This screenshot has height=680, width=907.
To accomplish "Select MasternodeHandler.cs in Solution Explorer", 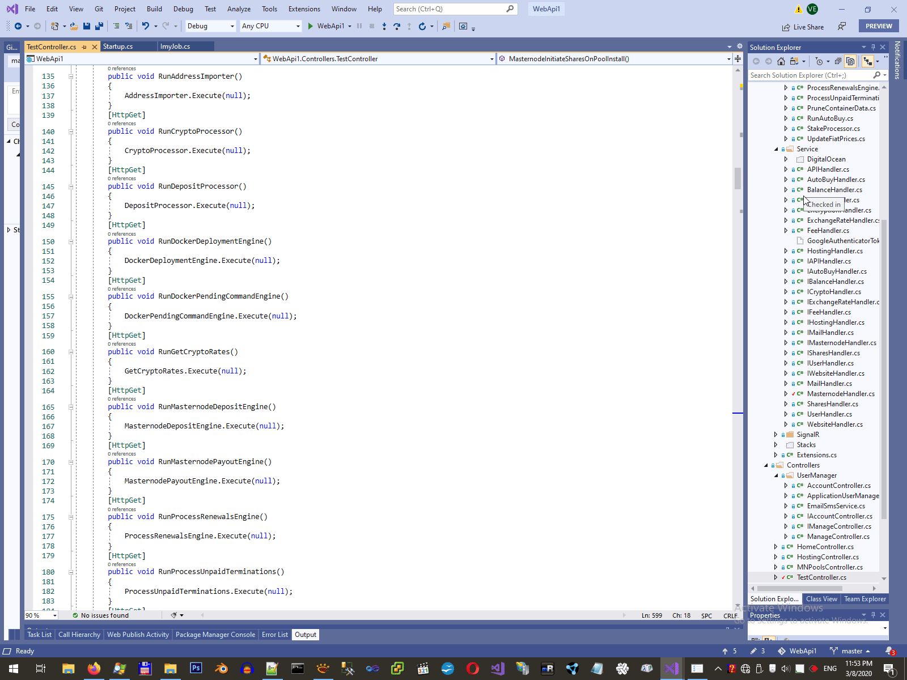I will (x=841, y=394).
